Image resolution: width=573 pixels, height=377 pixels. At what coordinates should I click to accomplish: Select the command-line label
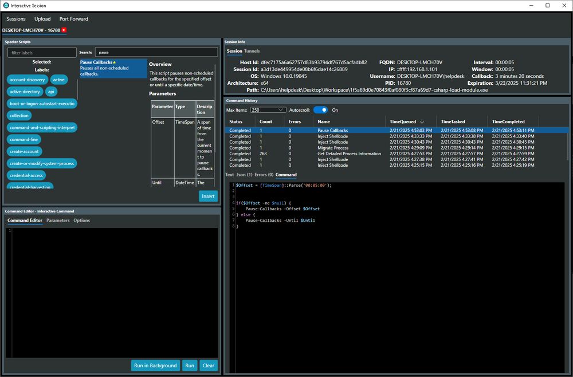(x=23, y=140)
